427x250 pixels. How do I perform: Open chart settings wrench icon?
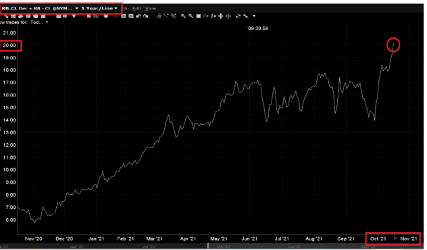click(x=245, y=16)
